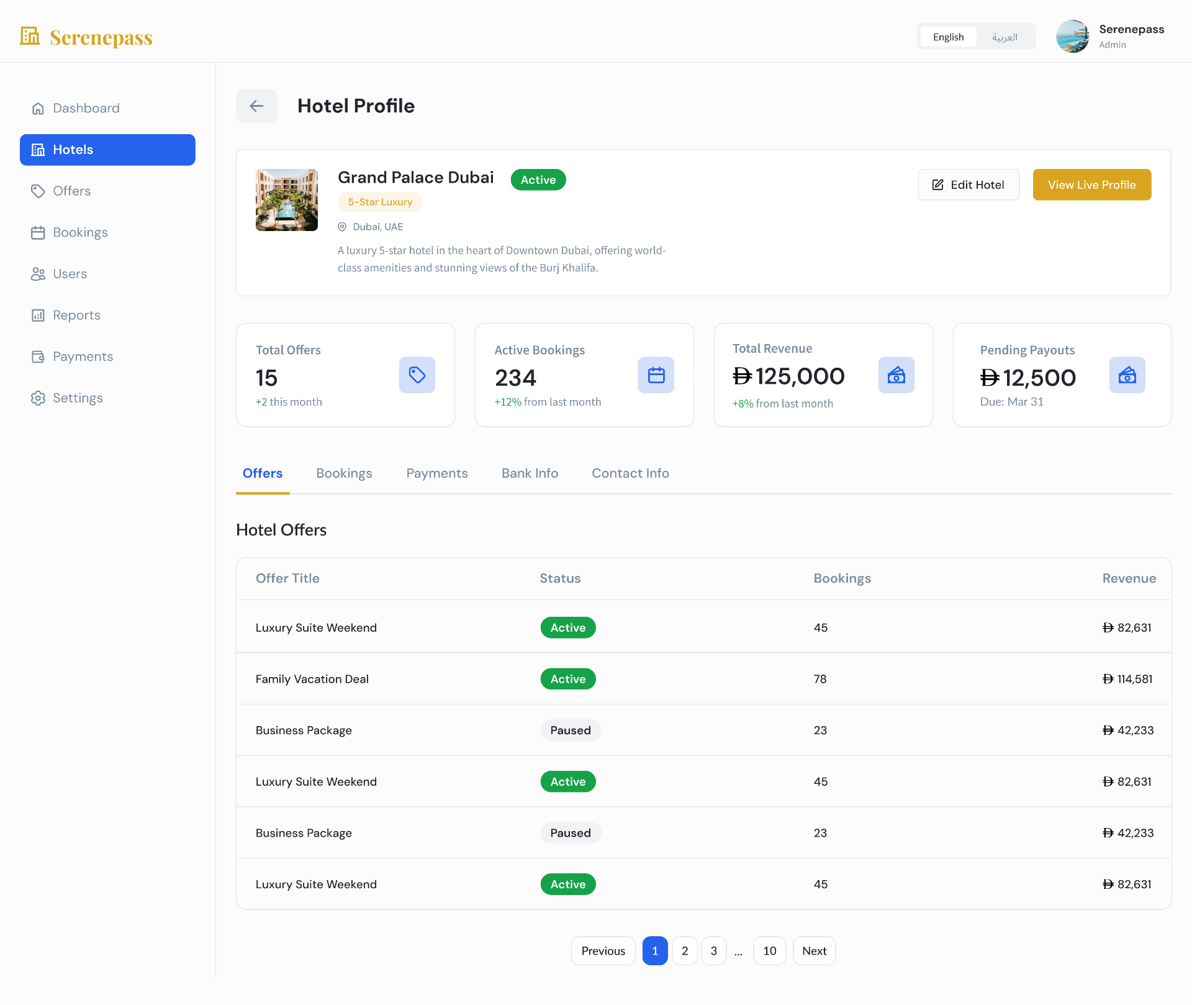1192x1005 pixels.
Task: Click the money icon in Total Revenue card
Action: coord(896,375)
